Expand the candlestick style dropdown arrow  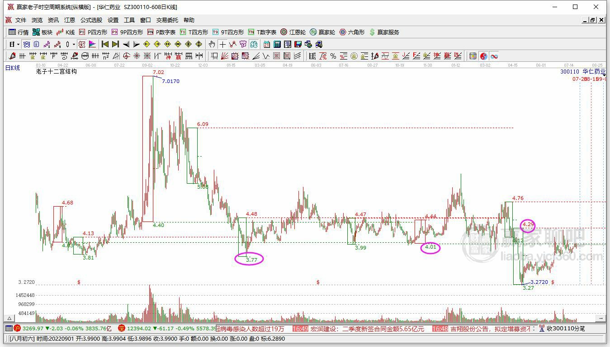point(74,44)
